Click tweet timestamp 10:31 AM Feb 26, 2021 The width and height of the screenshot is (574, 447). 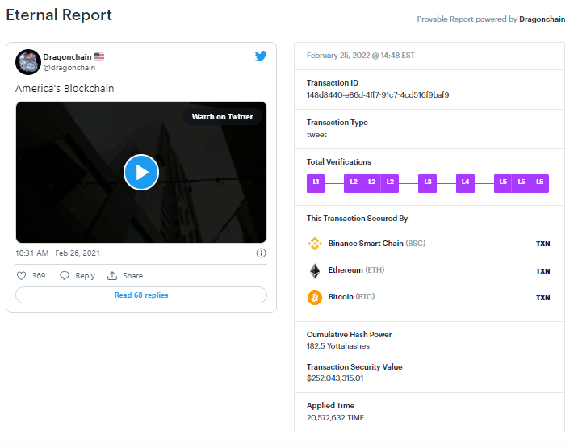[x=57, y=253]
